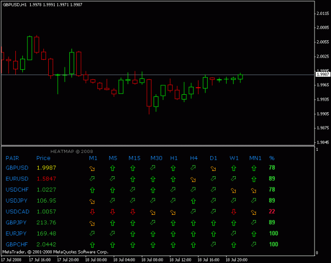Click the USDCAD M30 orange down-right arrow
The width and height of the screenshot is (331, 263).
tap(153, 212)
